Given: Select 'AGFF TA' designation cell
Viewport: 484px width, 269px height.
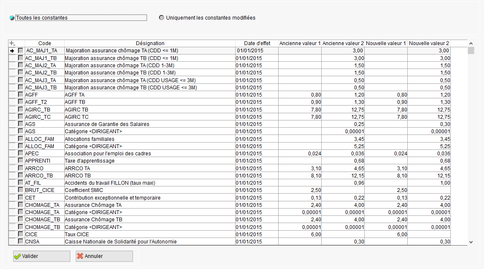Looking at the screenshot, I should [x=150, y=95].
